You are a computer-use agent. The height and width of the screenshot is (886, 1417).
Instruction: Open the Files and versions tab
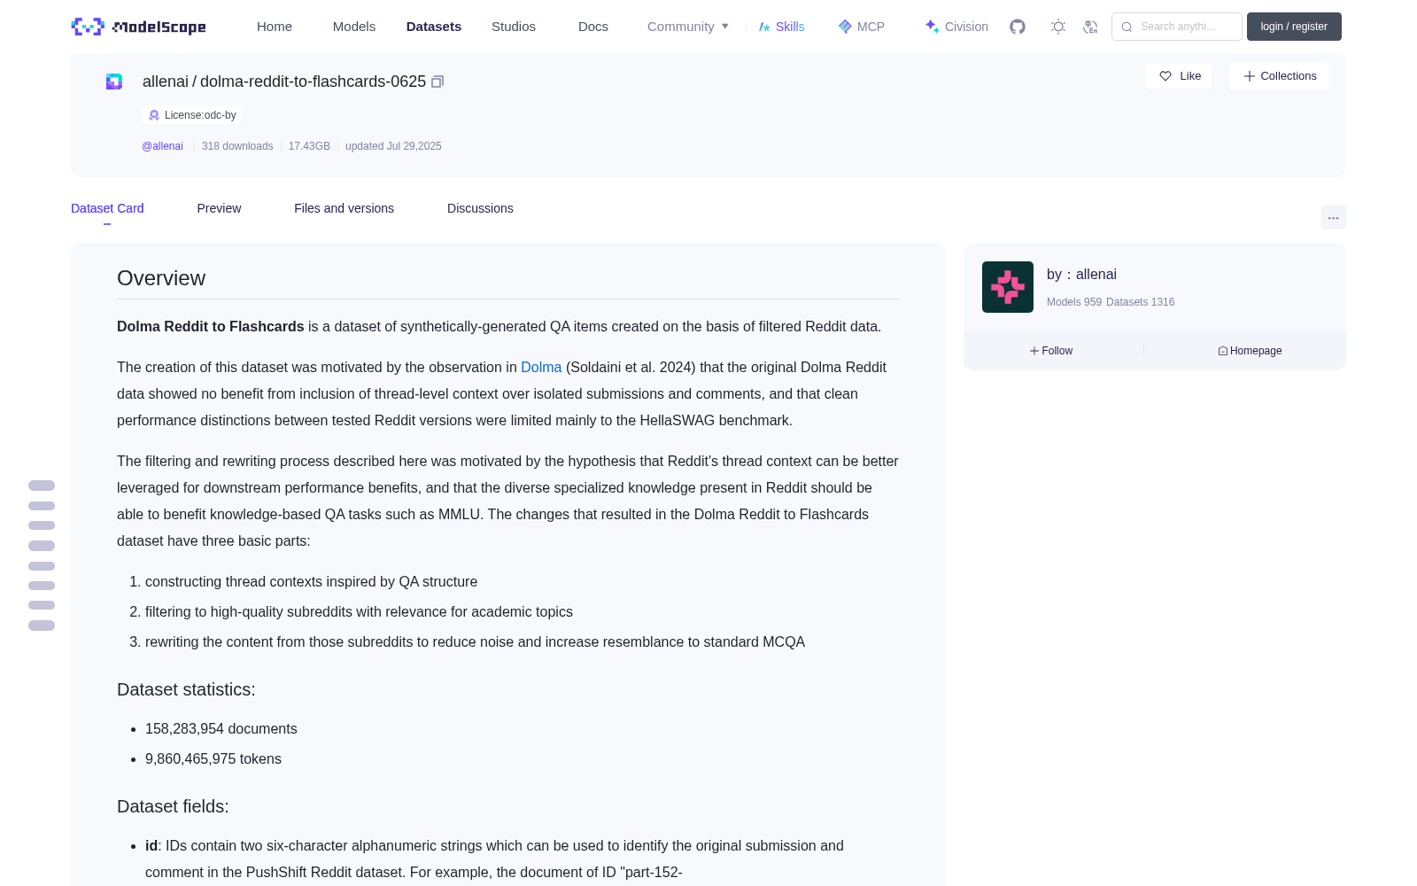point(344,208)
